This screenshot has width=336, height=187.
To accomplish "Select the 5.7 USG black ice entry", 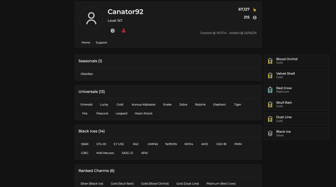I will click(x=119, y=144).
